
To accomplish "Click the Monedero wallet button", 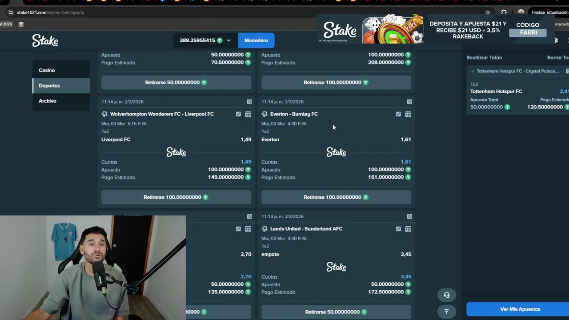I will [256, 40].
